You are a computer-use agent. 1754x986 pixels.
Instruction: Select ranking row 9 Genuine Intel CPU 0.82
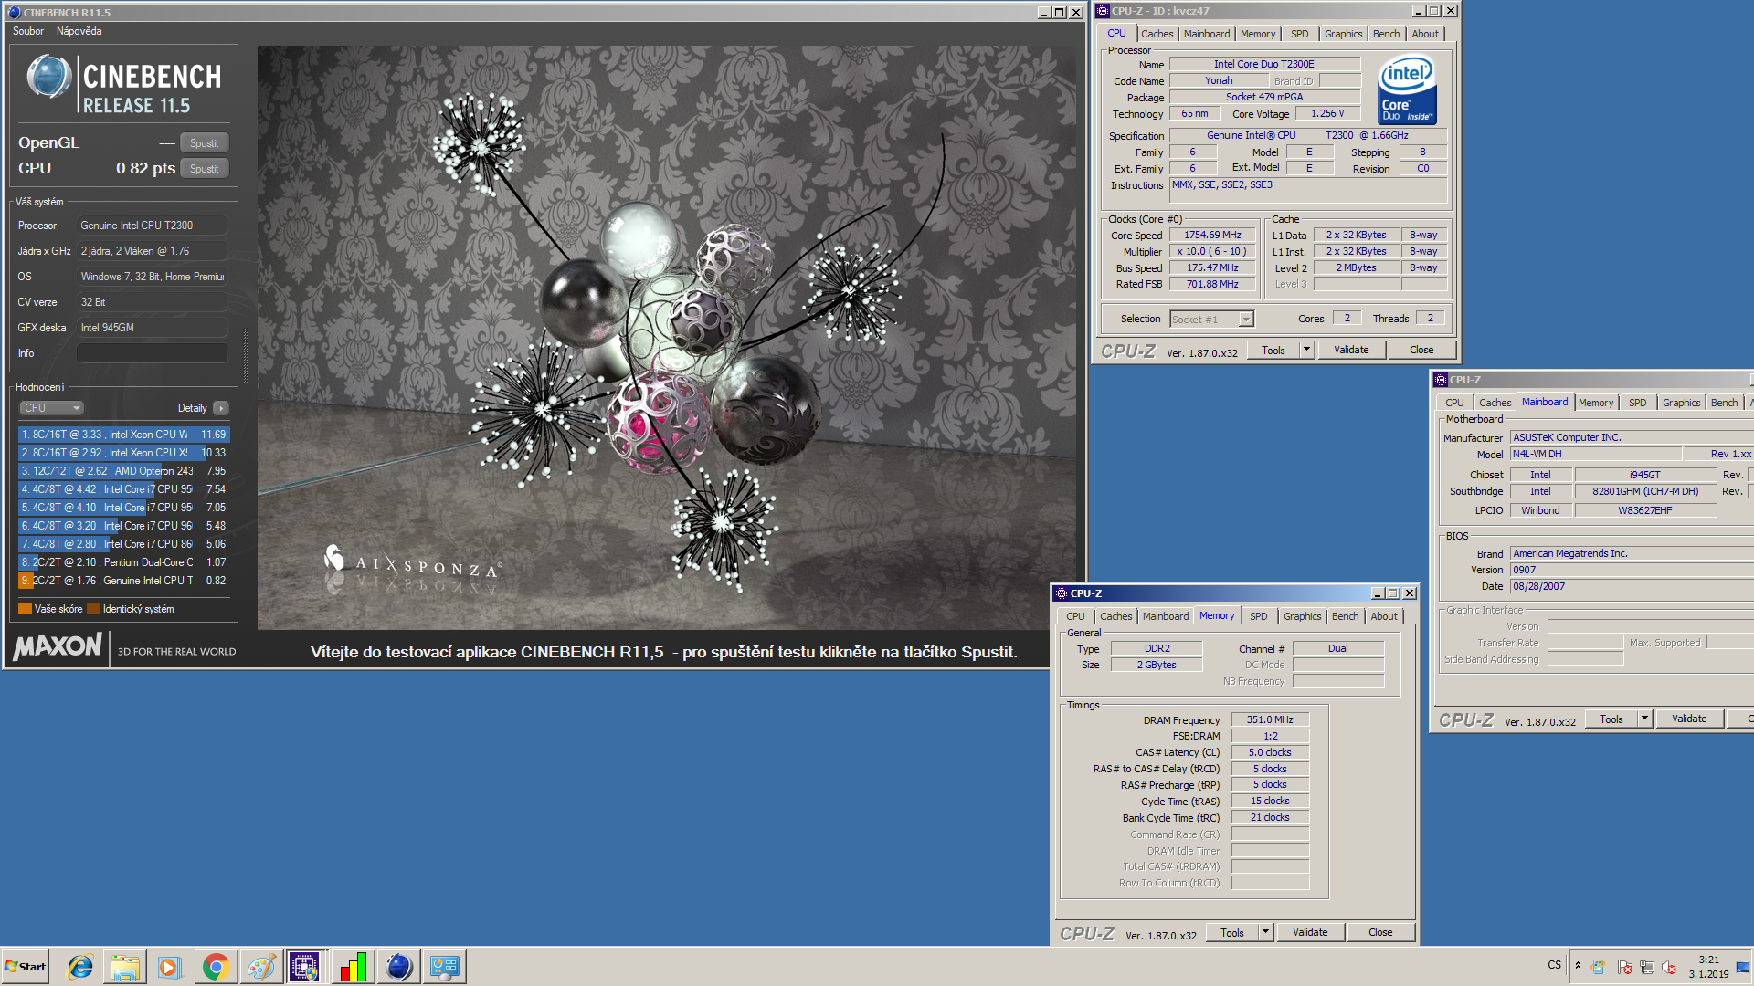click(x=123, y=581)
